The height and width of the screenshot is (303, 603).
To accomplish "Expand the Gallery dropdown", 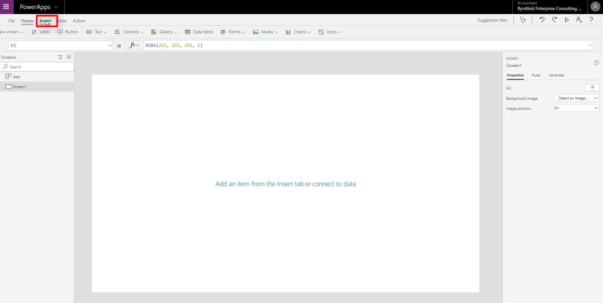I will [164, 32].
